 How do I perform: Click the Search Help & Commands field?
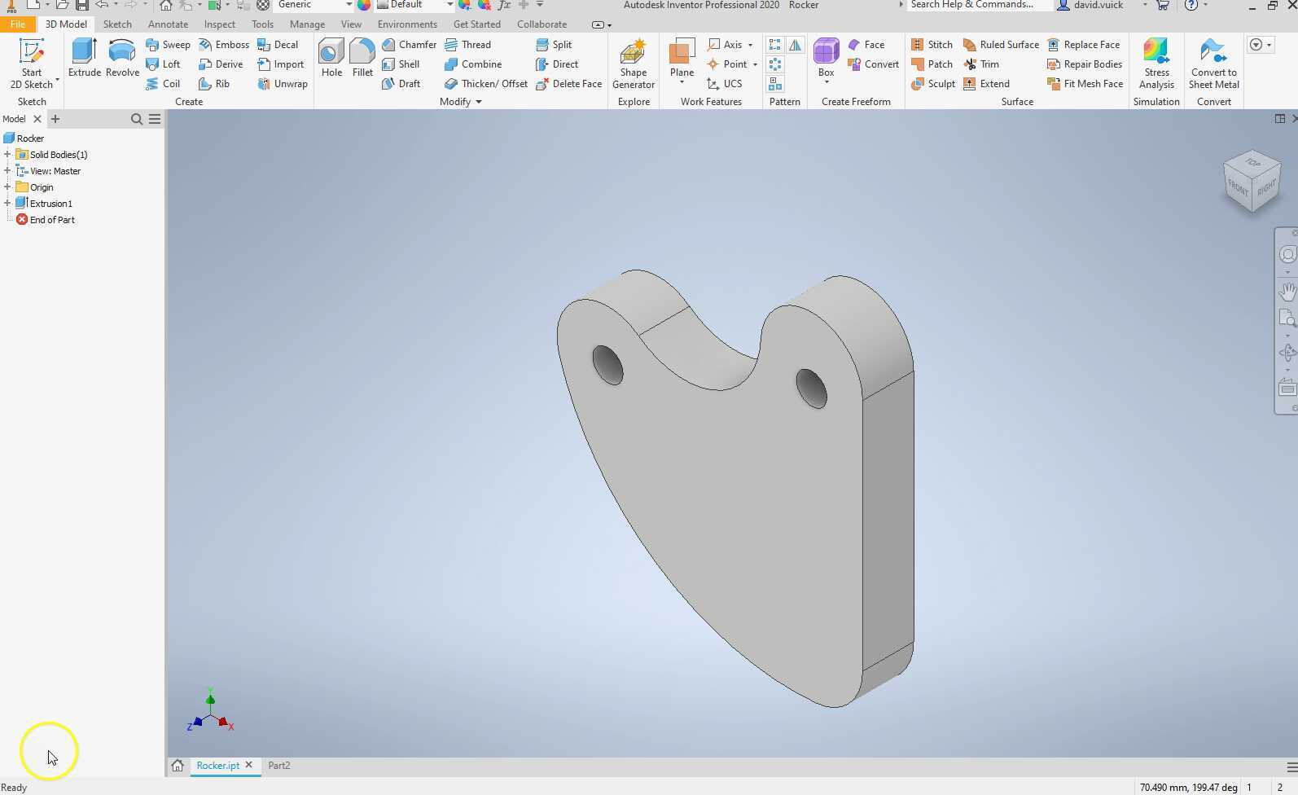(973, 5)
